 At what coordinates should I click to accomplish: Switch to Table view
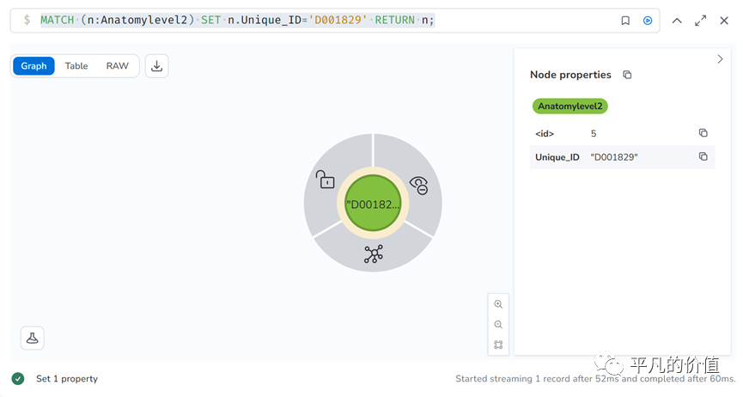coord(76,66)
